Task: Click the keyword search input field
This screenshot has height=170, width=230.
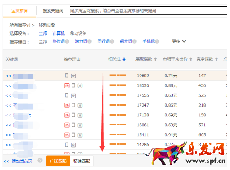Action: pyautogui.click(x=149, y=11)
